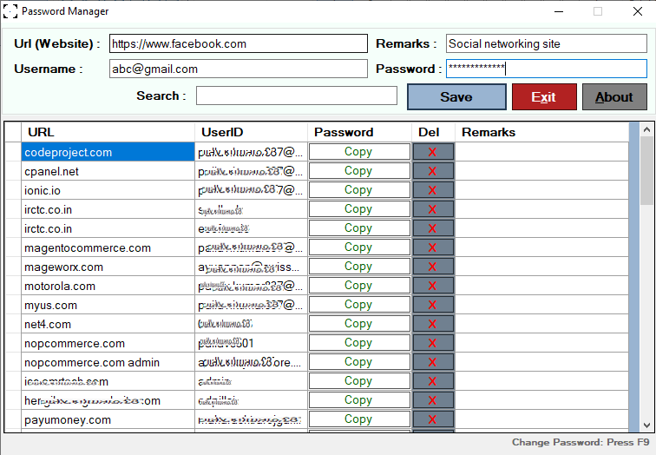Click the red Exit button
The height and width of the screenshot is (455, 656).
544,97
